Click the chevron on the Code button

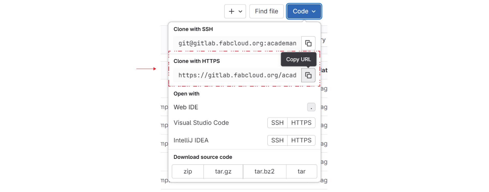click(314, 11)
